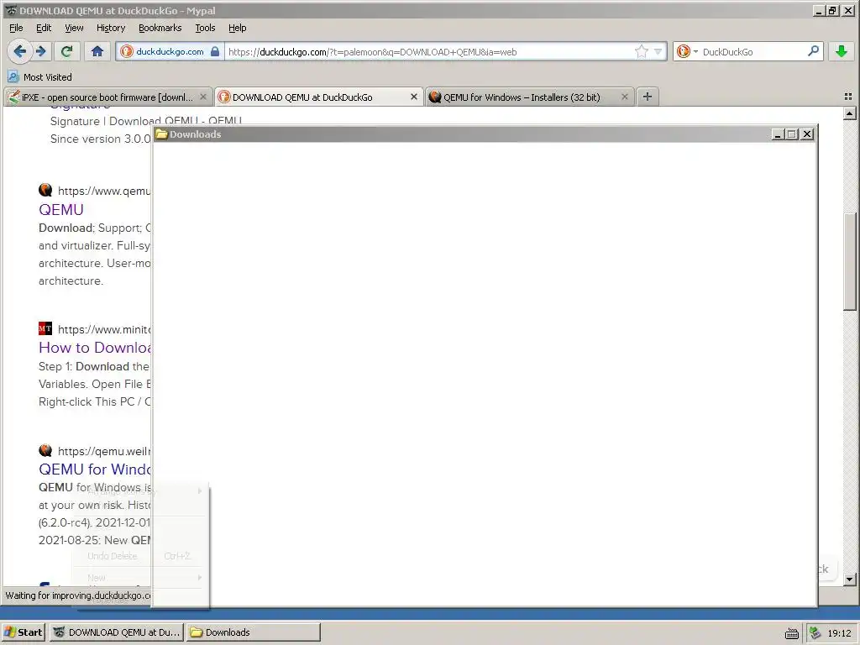Click the QEMU favicon beside qemu.org result
The height and width of the screenshot is (645, 860).
click(x=45, y=191)
